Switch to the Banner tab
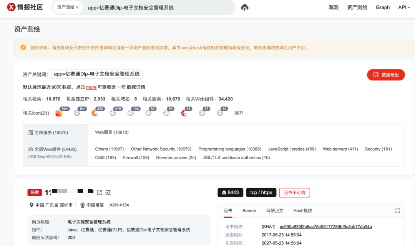The image size is (415, 246). click(249, 211)
